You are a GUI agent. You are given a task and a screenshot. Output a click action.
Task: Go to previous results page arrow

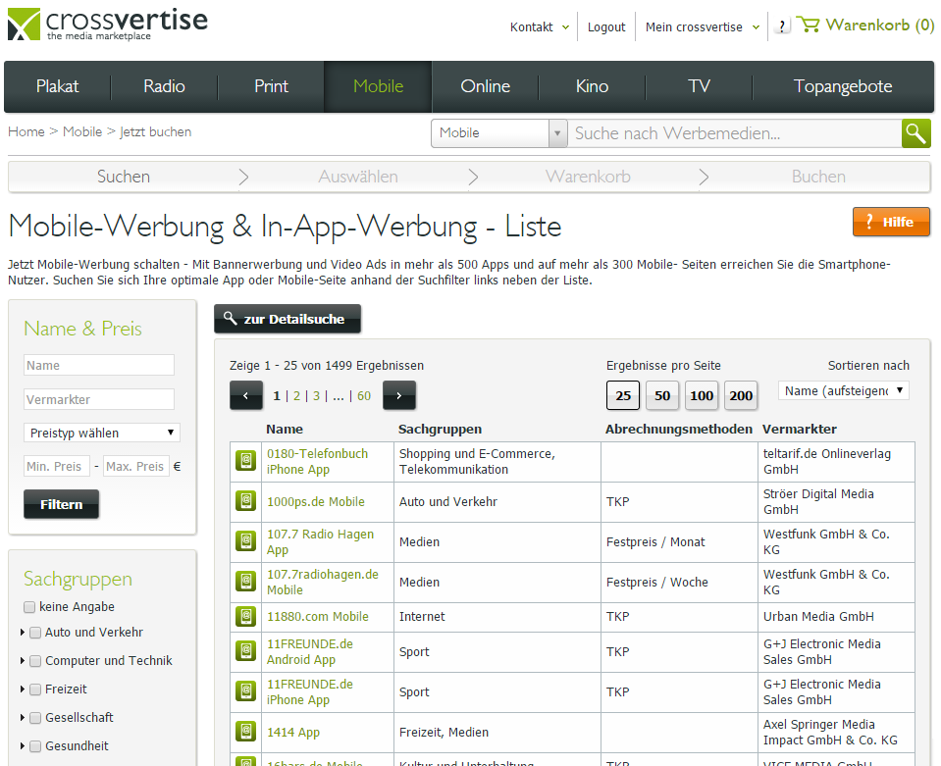tap(246, 395)
